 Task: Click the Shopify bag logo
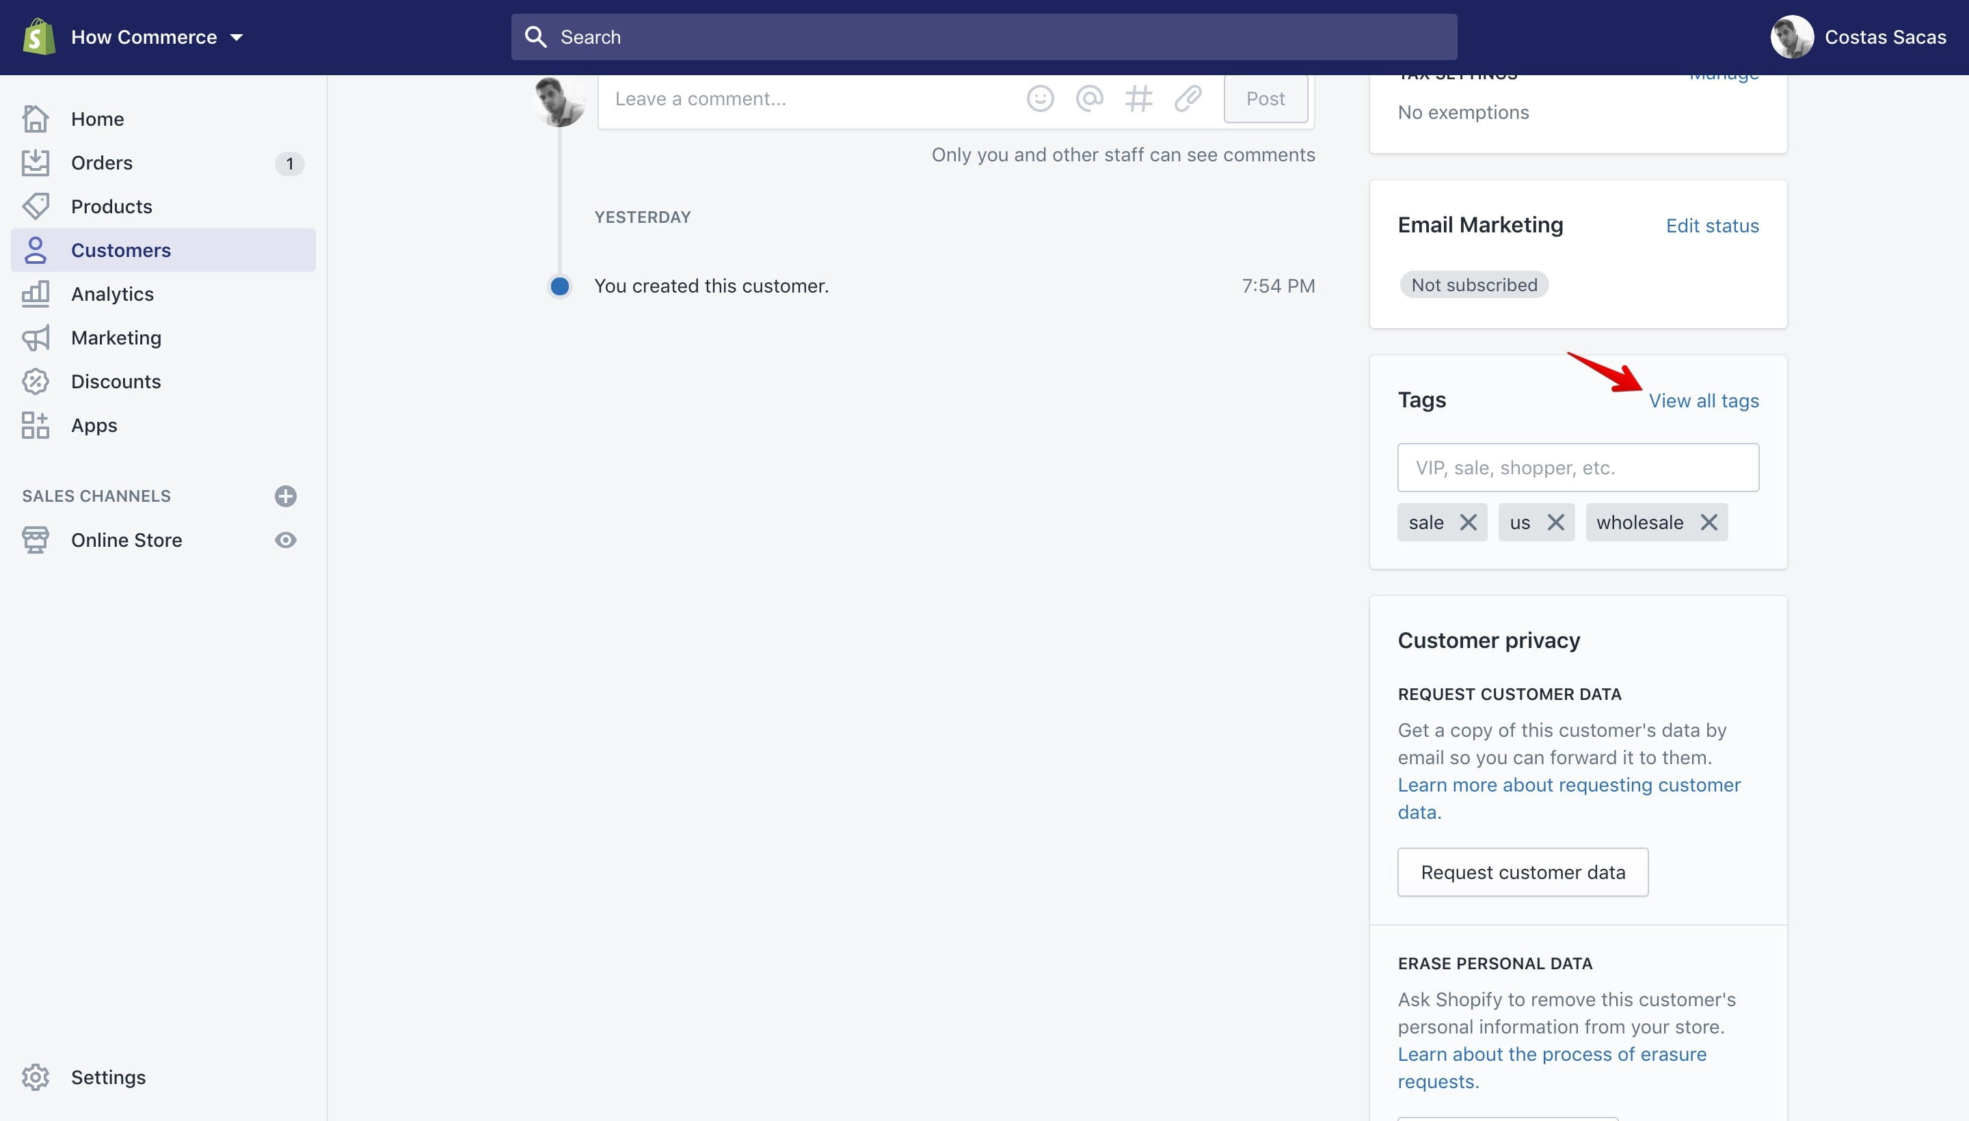coord(38,37)
